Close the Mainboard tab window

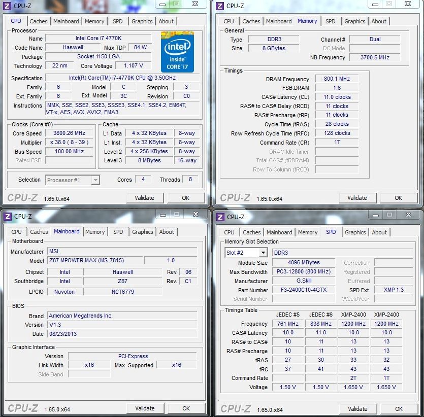click(x=196, y=214)
